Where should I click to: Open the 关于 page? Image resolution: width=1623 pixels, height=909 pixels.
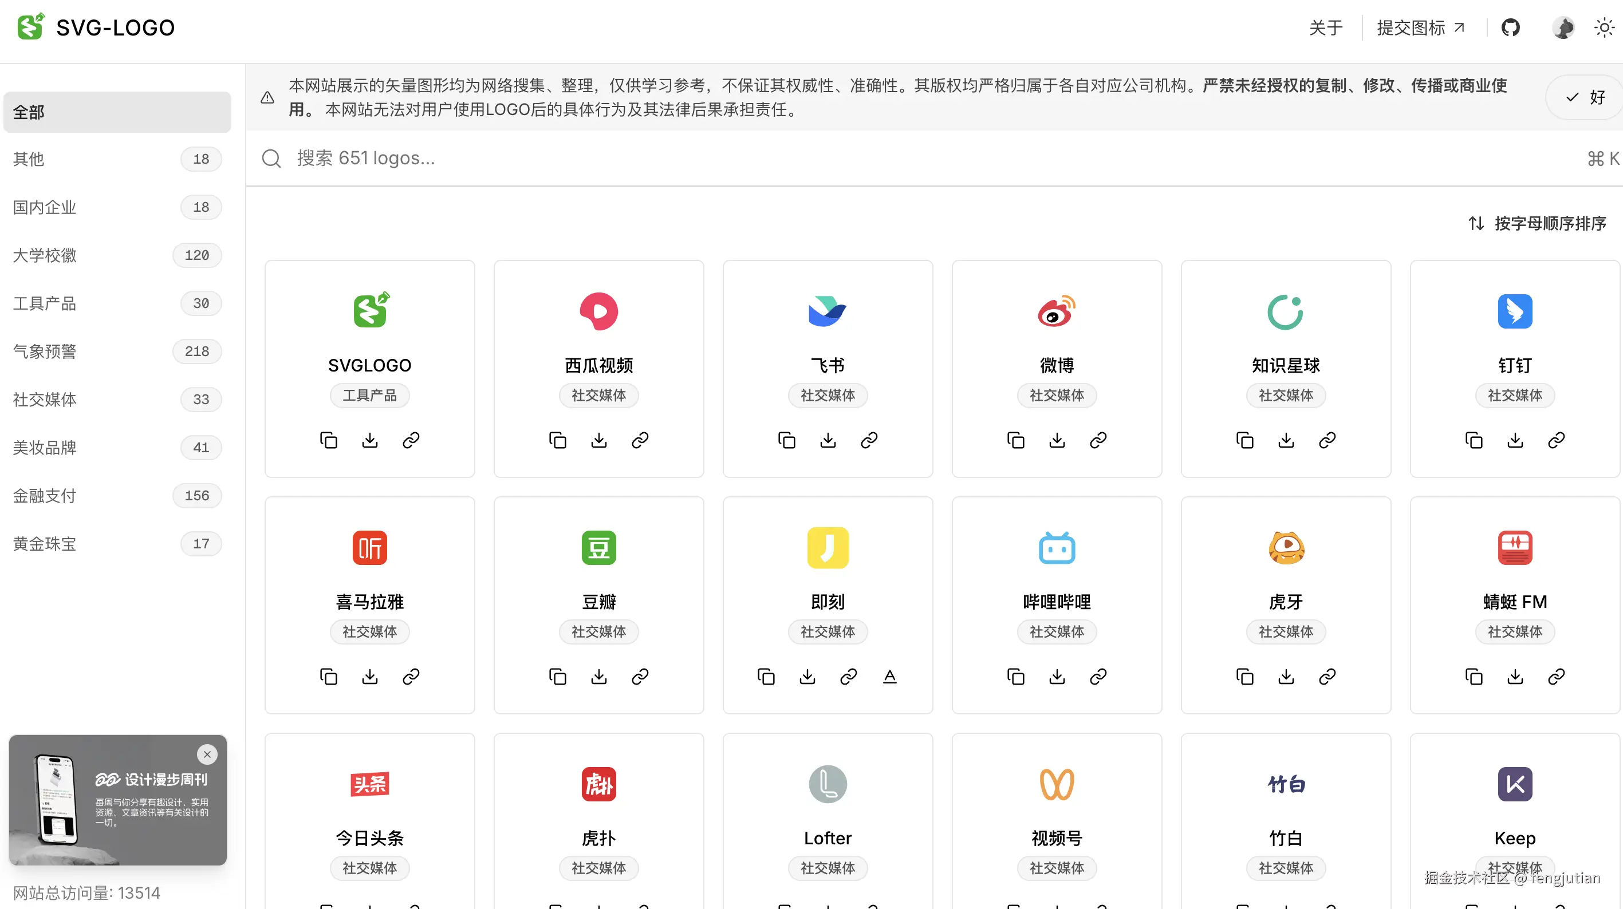(x=1326, y=27)
